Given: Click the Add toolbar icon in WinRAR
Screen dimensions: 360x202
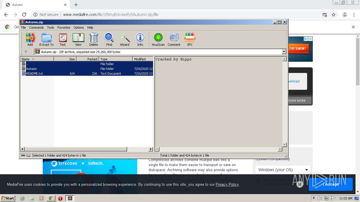Looking at the screenshot, I should (x=30, y=39).
